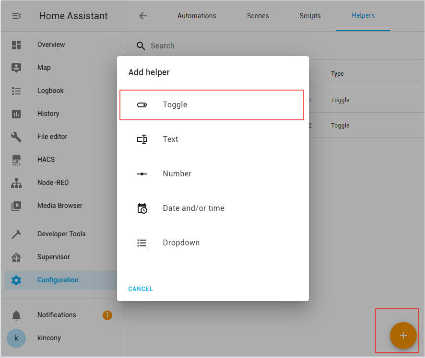
Task: Click the History chart icon
Action: pos(16,114)
